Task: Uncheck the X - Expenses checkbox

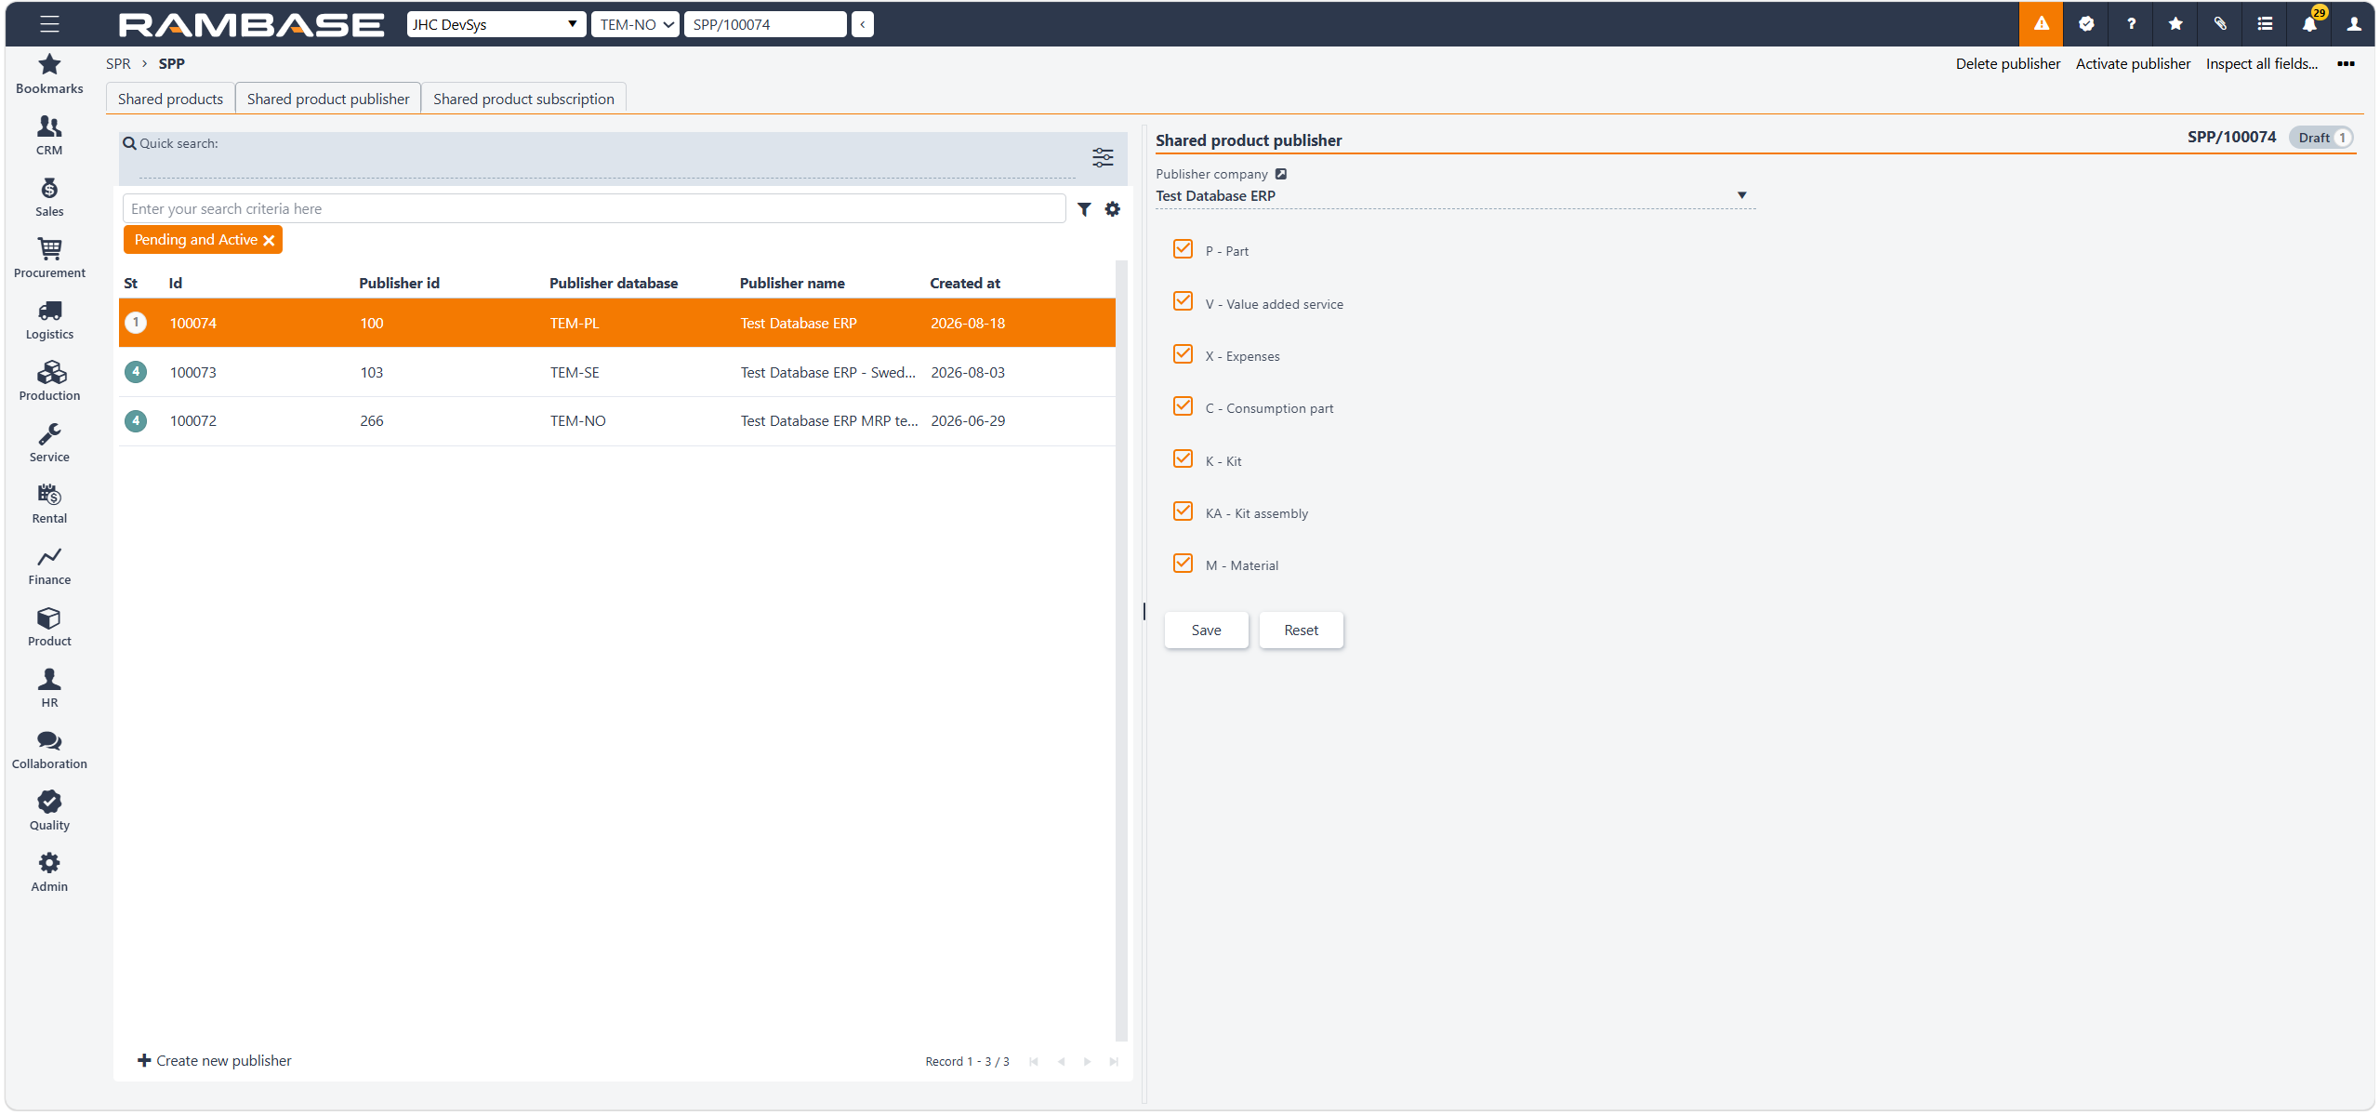Action: [x=1183, y=354]
